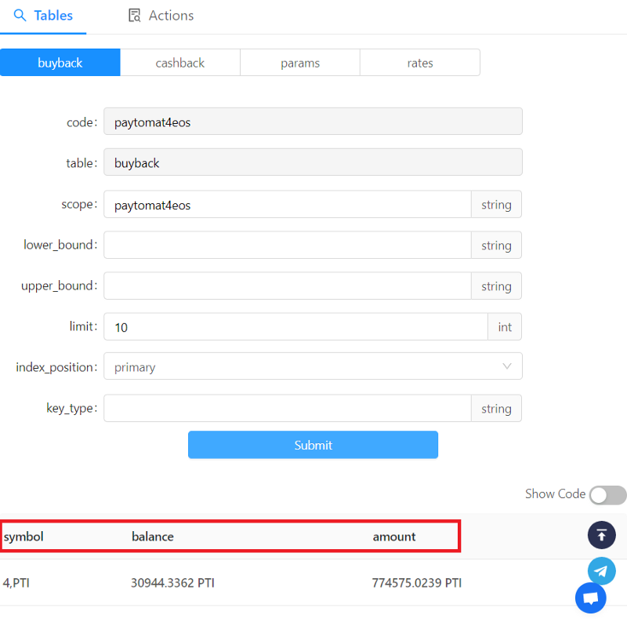
Task: Open the blue chat bubble icon
Action: [x=591, y=598]
